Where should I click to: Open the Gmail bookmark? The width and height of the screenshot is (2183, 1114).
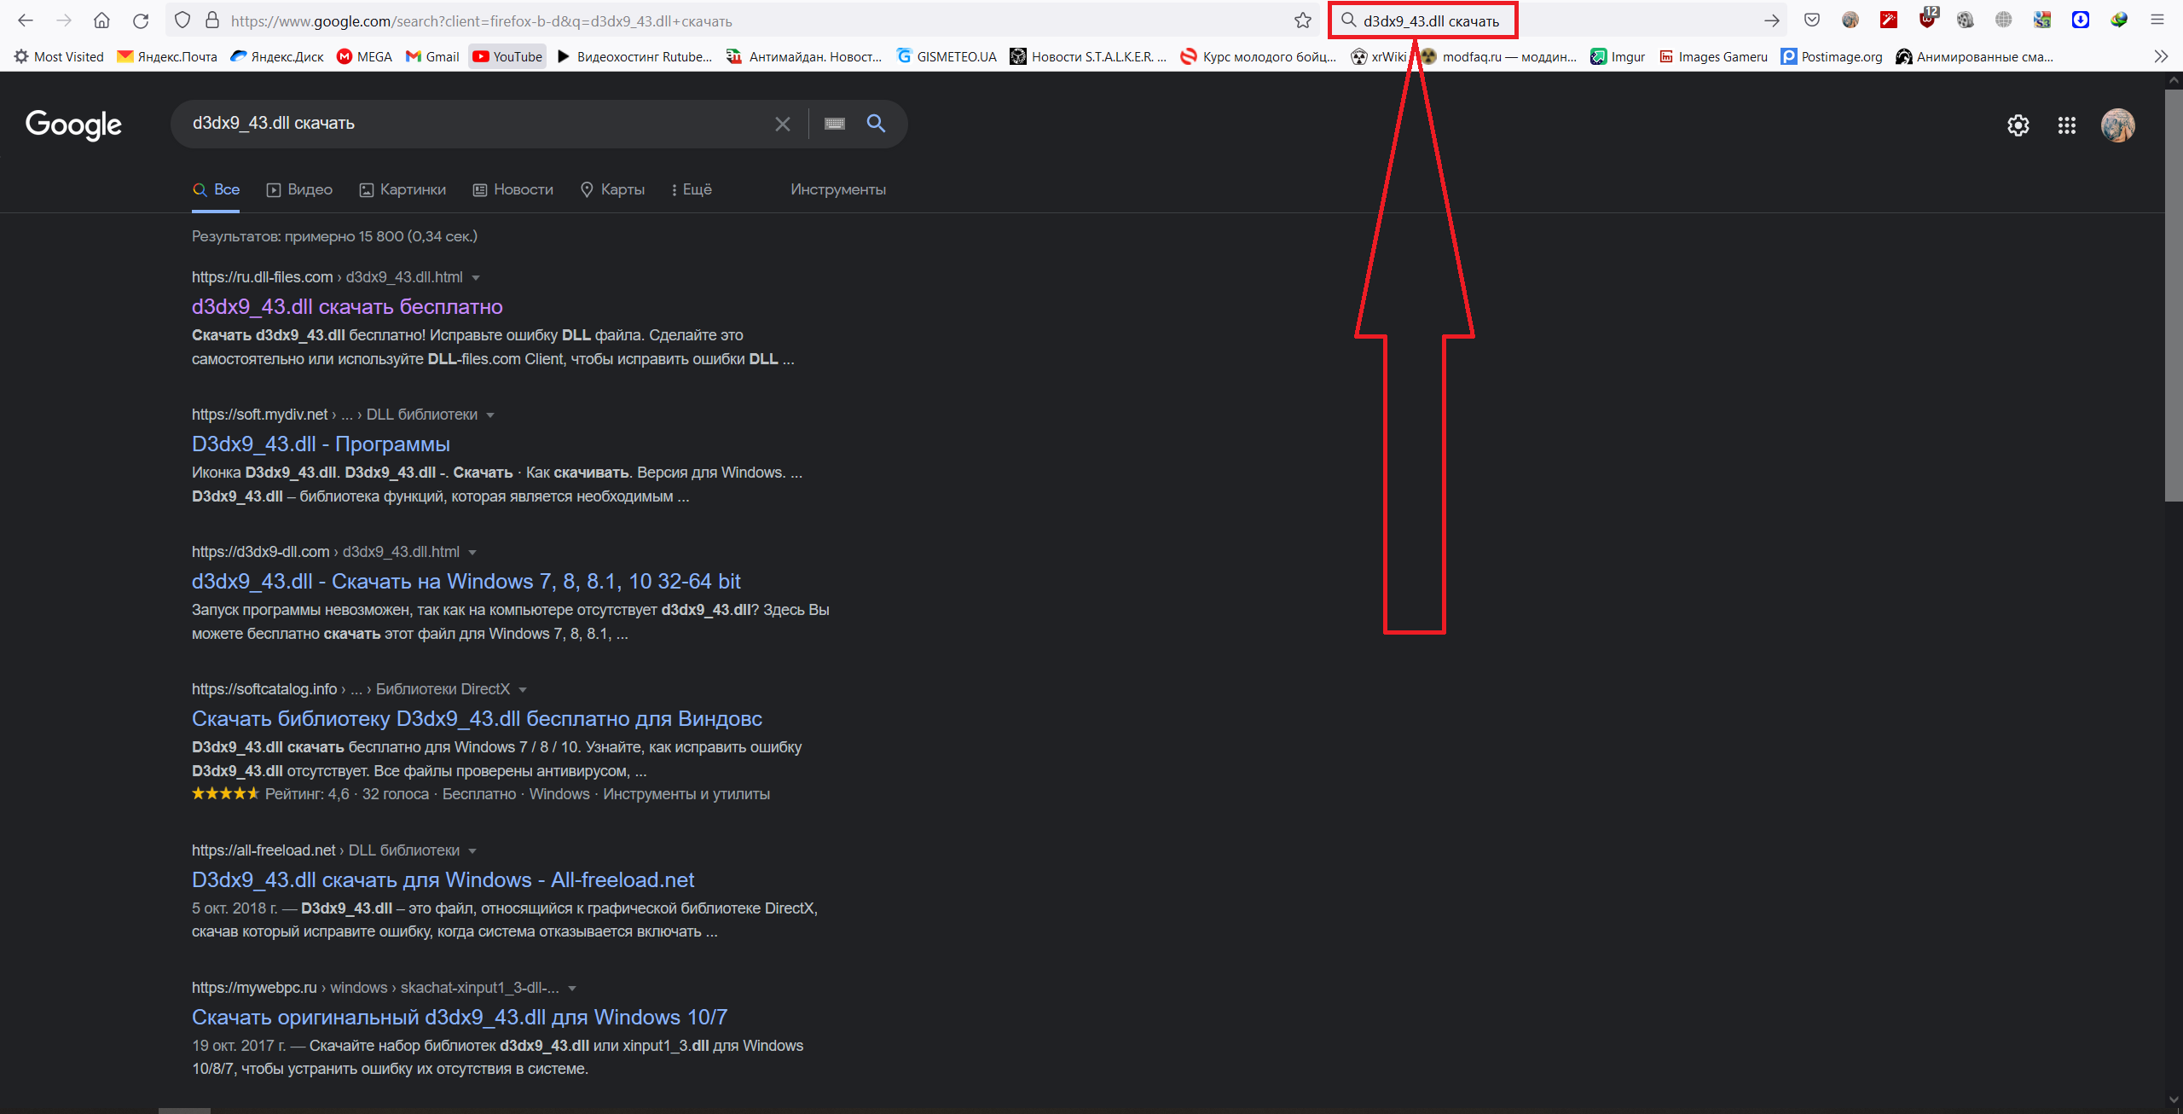point(432,56)
